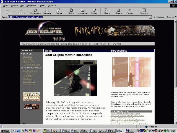Click the Bad Karma contact link

pos(28,84)
